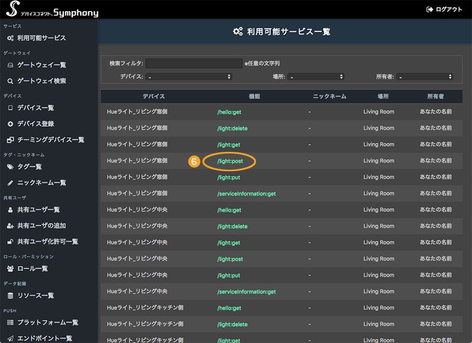
Task: Click the 所有者 column header
Action: click(x=436, y=96)
